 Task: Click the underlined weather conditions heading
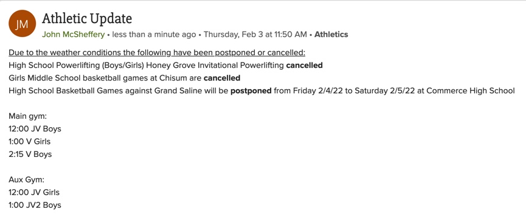click(x=157, y=53)
